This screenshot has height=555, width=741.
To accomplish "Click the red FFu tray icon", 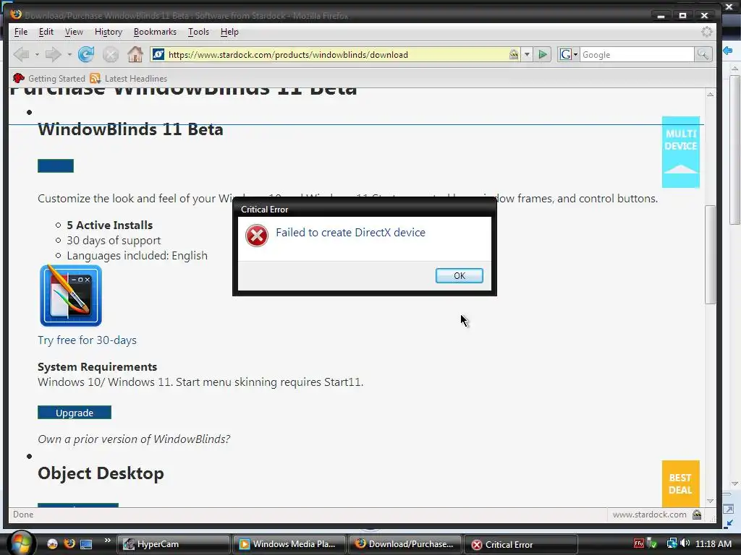I will 639,543.
